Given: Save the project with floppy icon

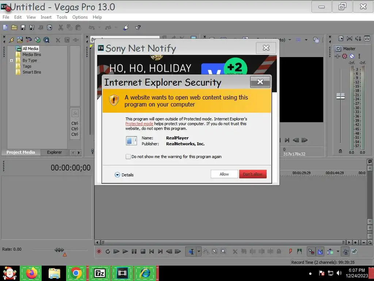Looking at the screenshot, I should 23,27.
